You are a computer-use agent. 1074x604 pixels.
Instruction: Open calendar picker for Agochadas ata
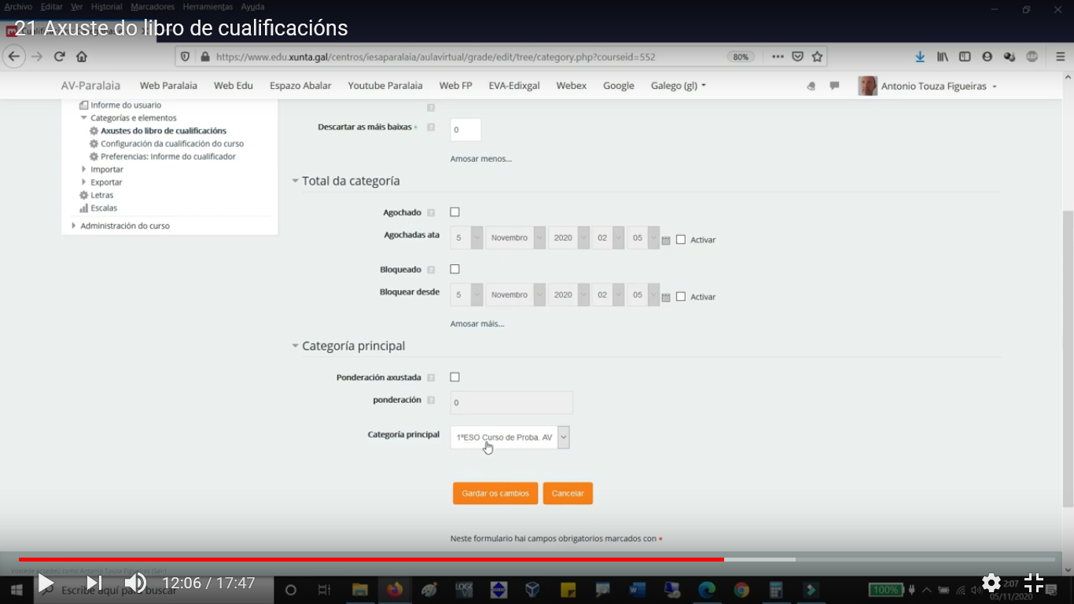pos(666,240)
